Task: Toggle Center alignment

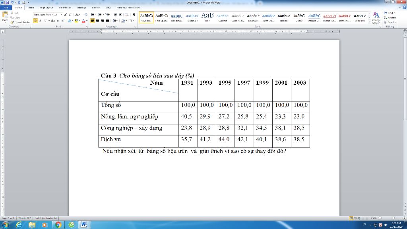Action: click(x=98, y=21)
